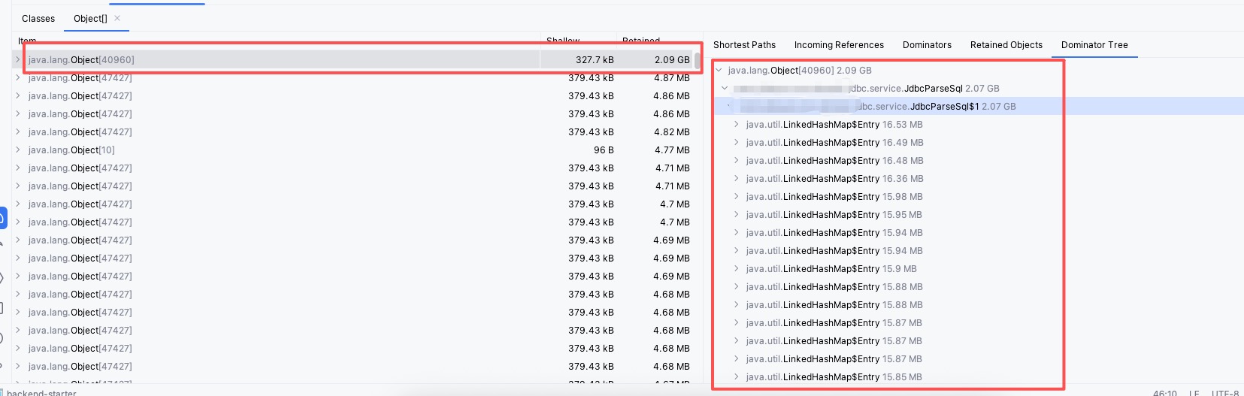Select the JdbcParseSql$1 2.07 GB entry

click(943, 107)
